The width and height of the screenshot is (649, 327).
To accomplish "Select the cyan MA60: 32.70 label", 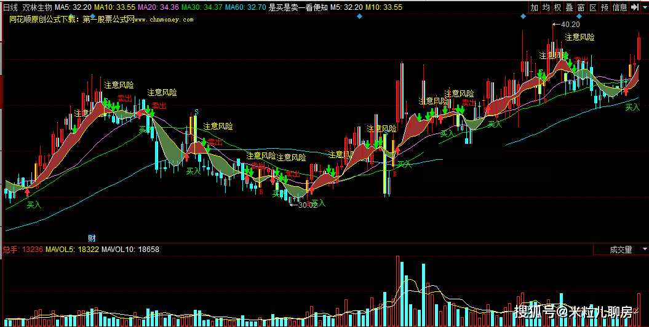I will [246, 7].
